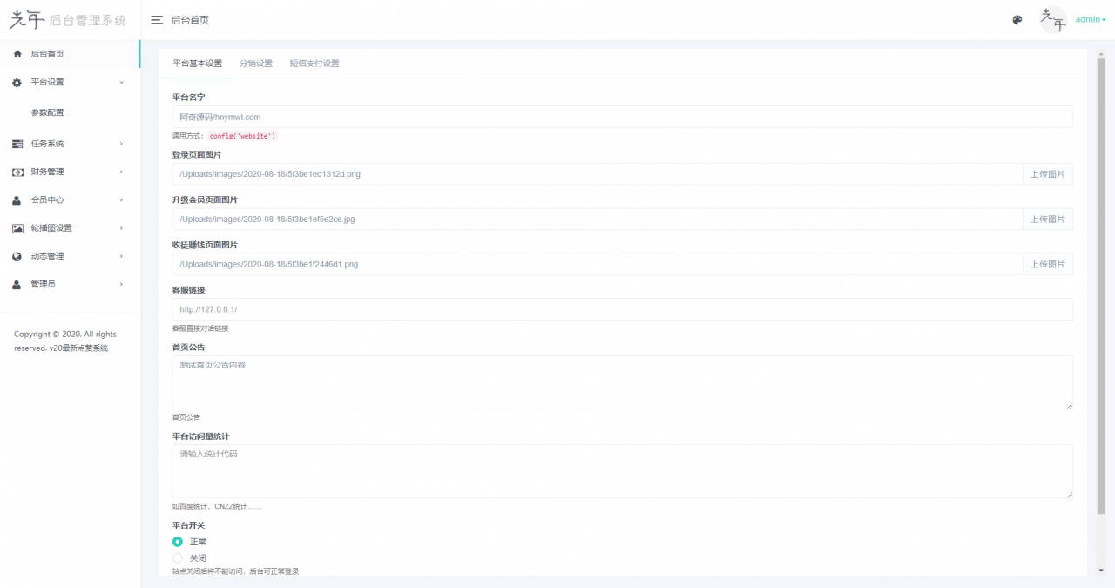
Task: Click the 收徒赚钱页面图片 path field
Action: pos(597,264)
